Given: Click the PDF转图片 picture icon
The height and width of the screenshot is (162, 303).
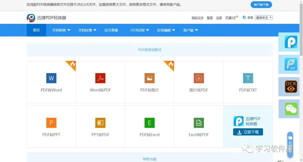Looking at the screenshot, I should tap(150, 78).
